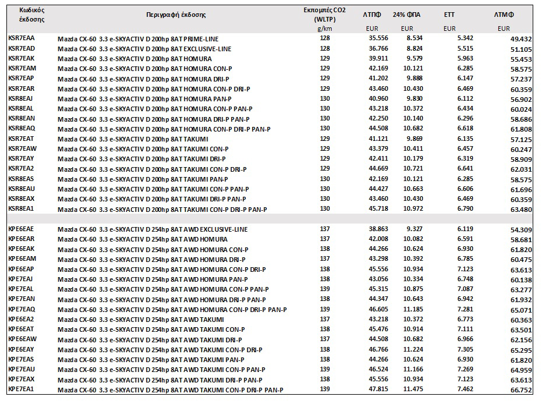The width and height of the screenshot is (542, 404).
Task: Select code KSR7EAW
Action: [23, 148]
